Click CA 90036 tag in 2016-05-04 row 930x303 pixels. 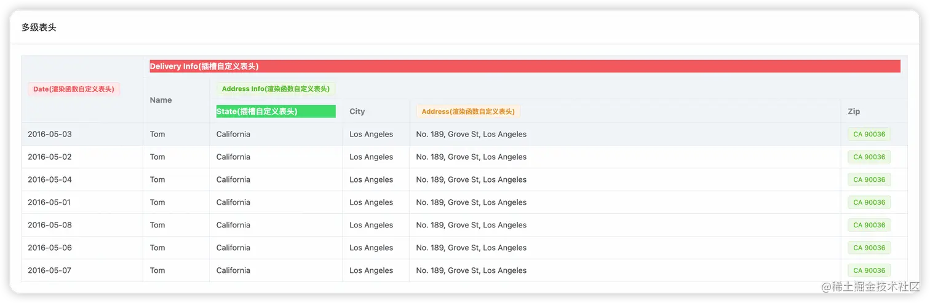(x=869, y=179)
